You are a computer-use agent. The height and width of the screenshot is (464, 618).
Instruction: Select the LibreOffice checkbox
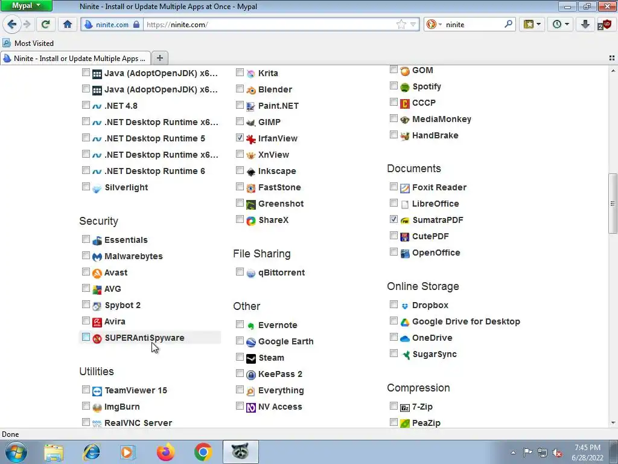[393, 203]
